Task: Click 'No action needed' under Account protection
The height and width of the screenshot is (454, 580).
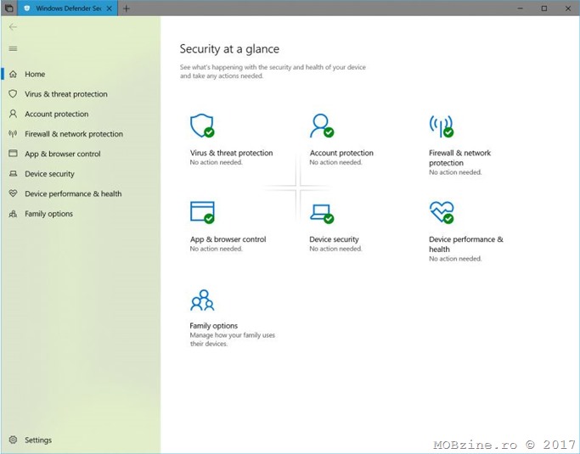Action: [335, 162]
